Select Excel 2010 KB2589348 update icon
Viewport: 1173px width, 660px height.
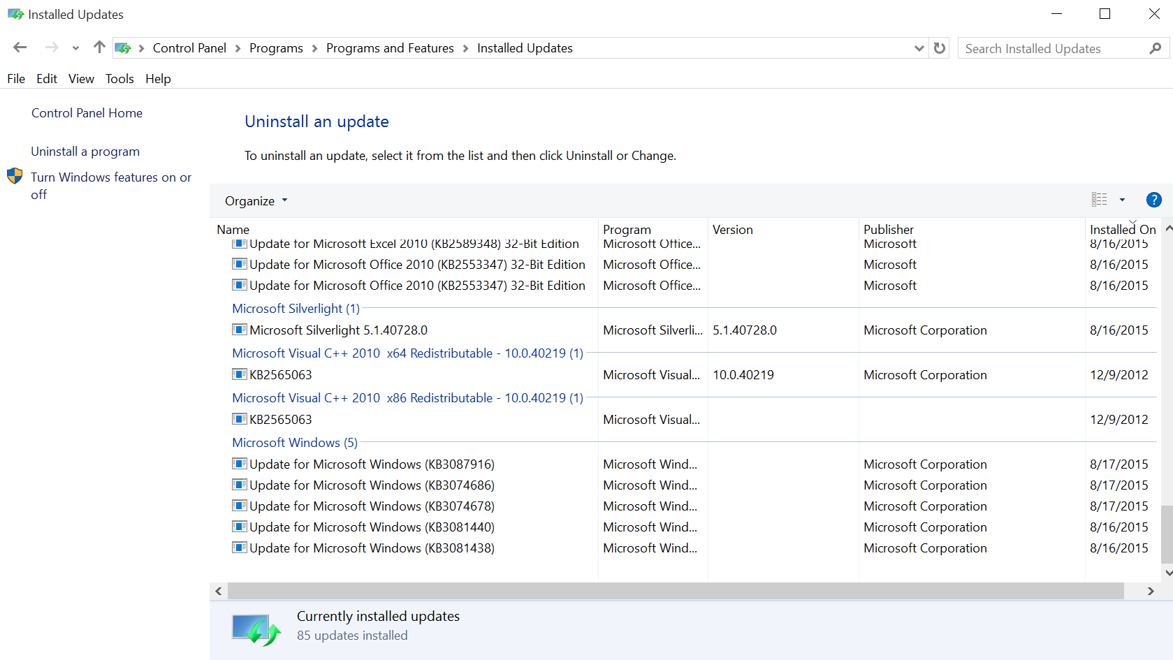click(240, 244)
